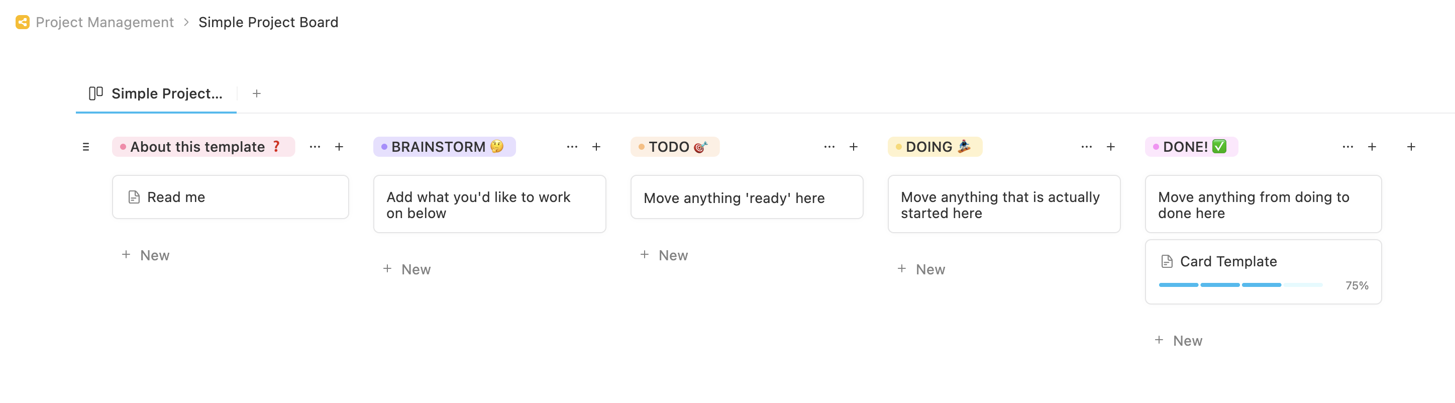Screen dimensions: 1455x403
Task: Open the options menu for the TODO column
Action: coord(828,146)
